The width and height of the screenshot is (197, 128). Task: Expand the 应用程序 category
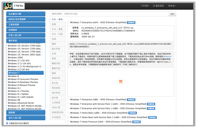[26, 30]
